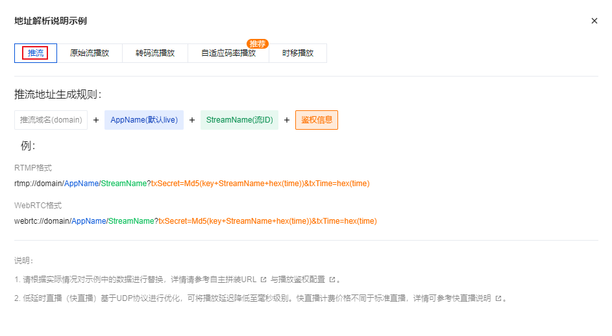Open the 时移播放 tab
Viewport: 612px width, 336px height.
pos(298,53)
